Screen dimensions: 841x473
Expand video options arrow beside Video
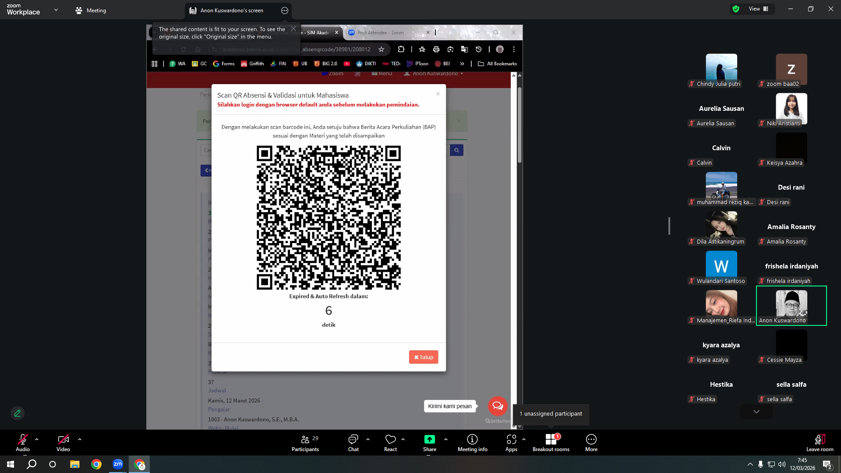click(80, 439)
